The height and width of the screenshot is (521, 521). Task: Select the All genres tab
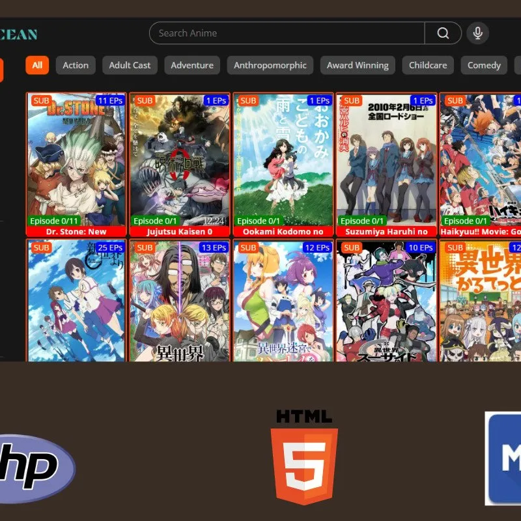[36, 65]
